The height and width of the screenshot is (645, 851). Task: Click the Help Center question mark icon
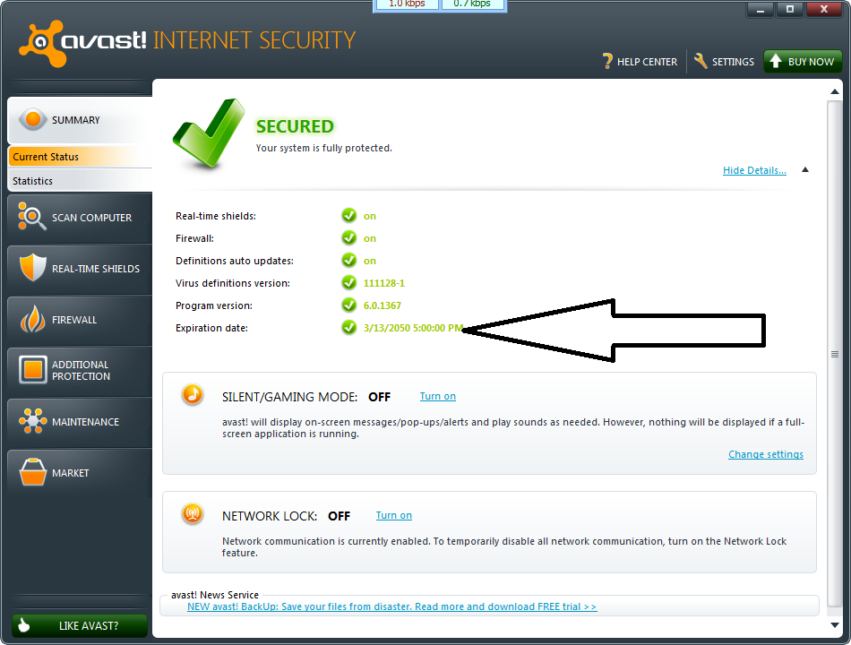coord(607,61)
